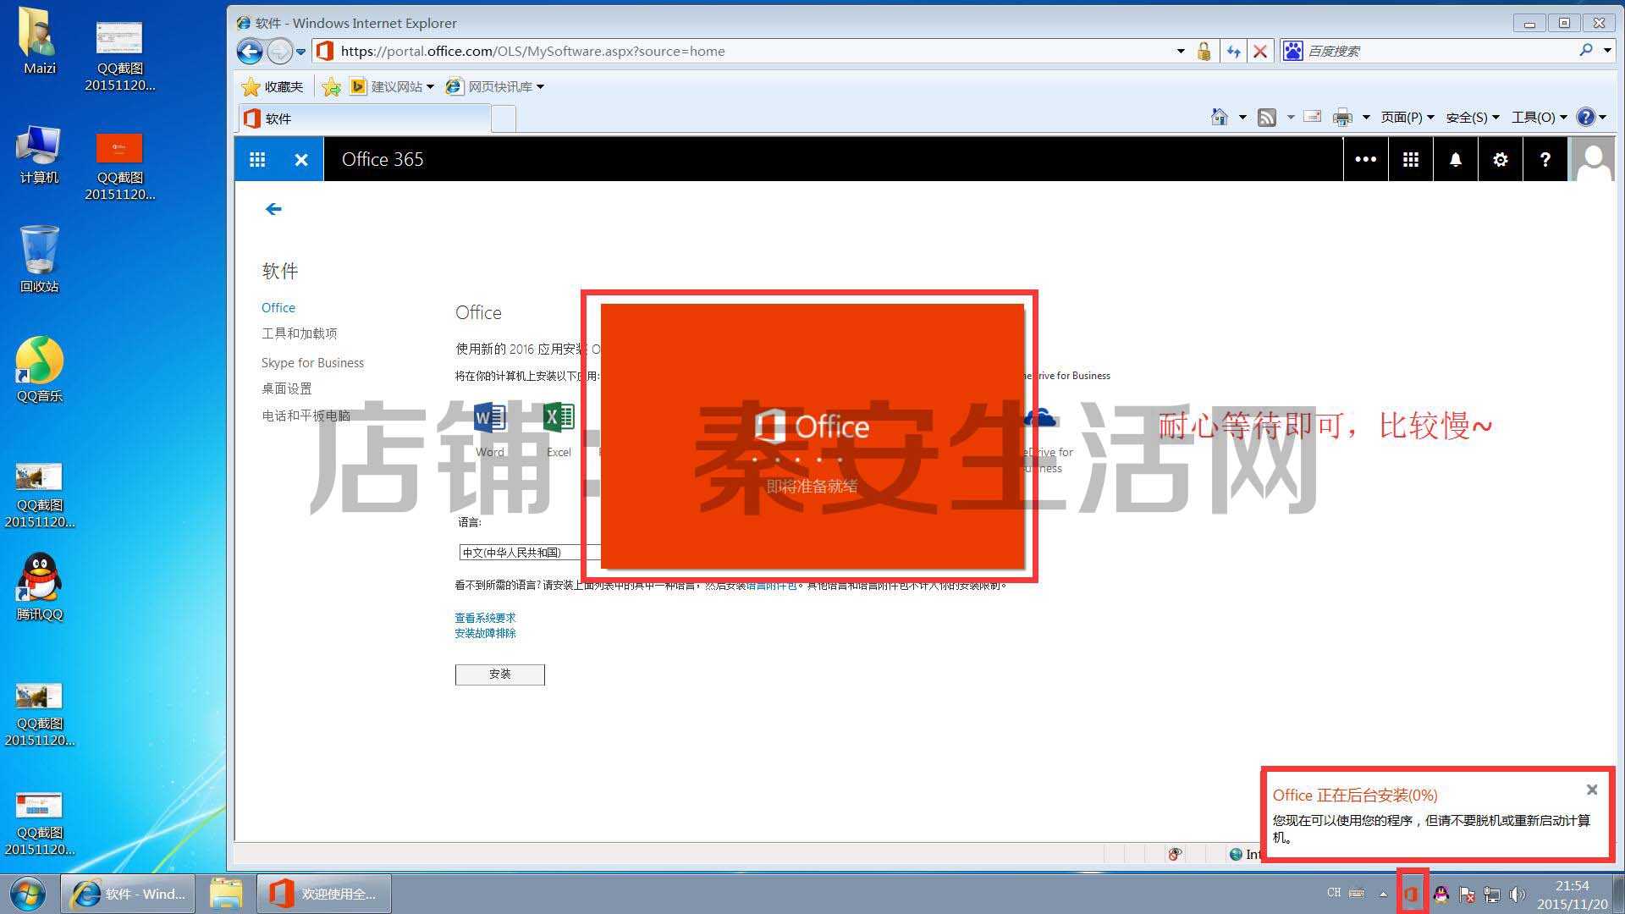The image size is (1625, 914).
Task: Open the 页面(P) menu
Action: click(x=1407, y=117)
